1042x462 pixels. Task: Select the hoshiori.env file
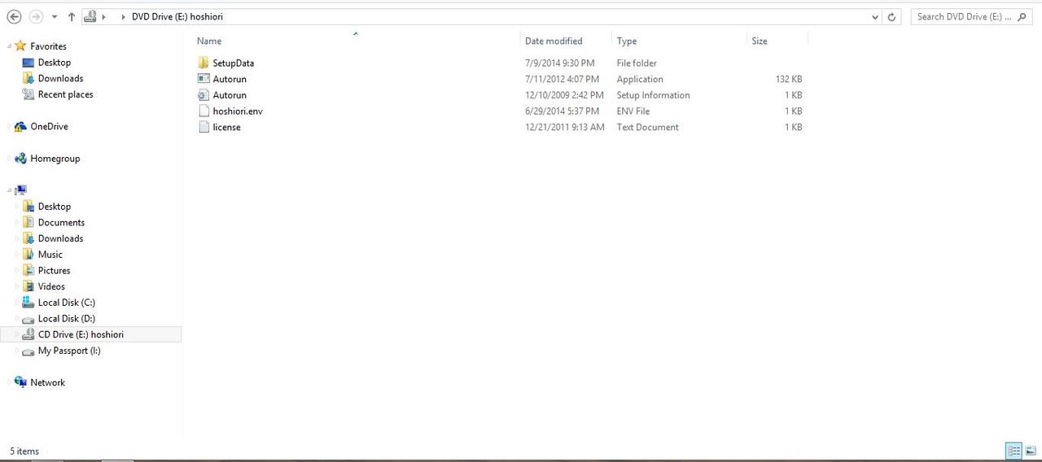point(237,111)
